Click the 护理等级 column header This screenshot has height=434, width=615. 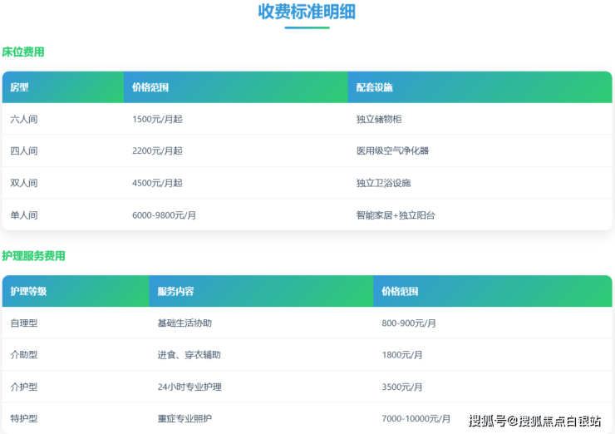pos(28,292)
